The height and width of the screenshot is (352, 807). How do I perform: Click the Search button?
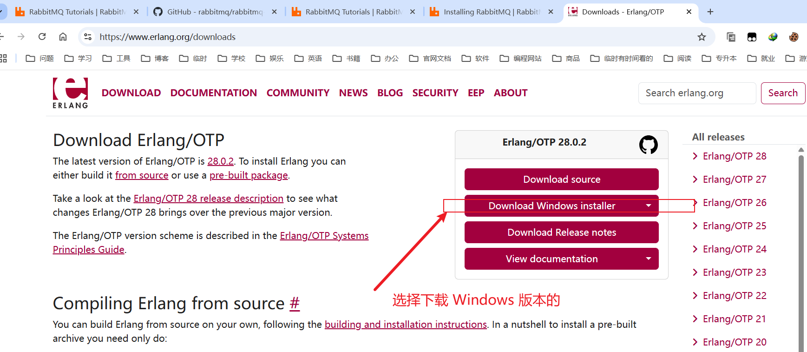[x=783, y=93]
